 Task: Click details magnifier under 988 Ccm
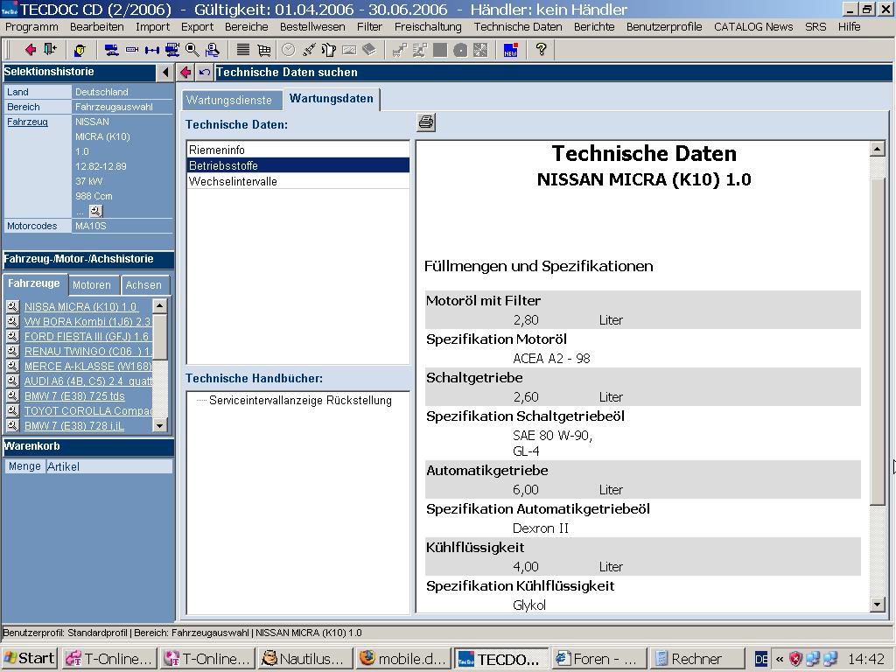pyautogui.click(x=96, y=211)
